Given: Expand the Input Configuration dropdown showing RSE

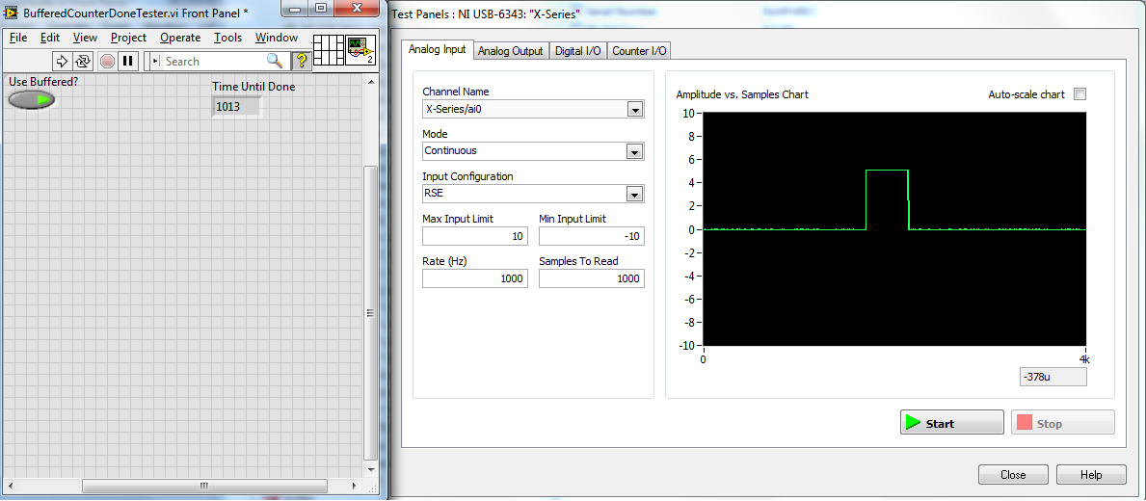Looking at the screenshot, I should pyautogui.click(x=634, y=194).
